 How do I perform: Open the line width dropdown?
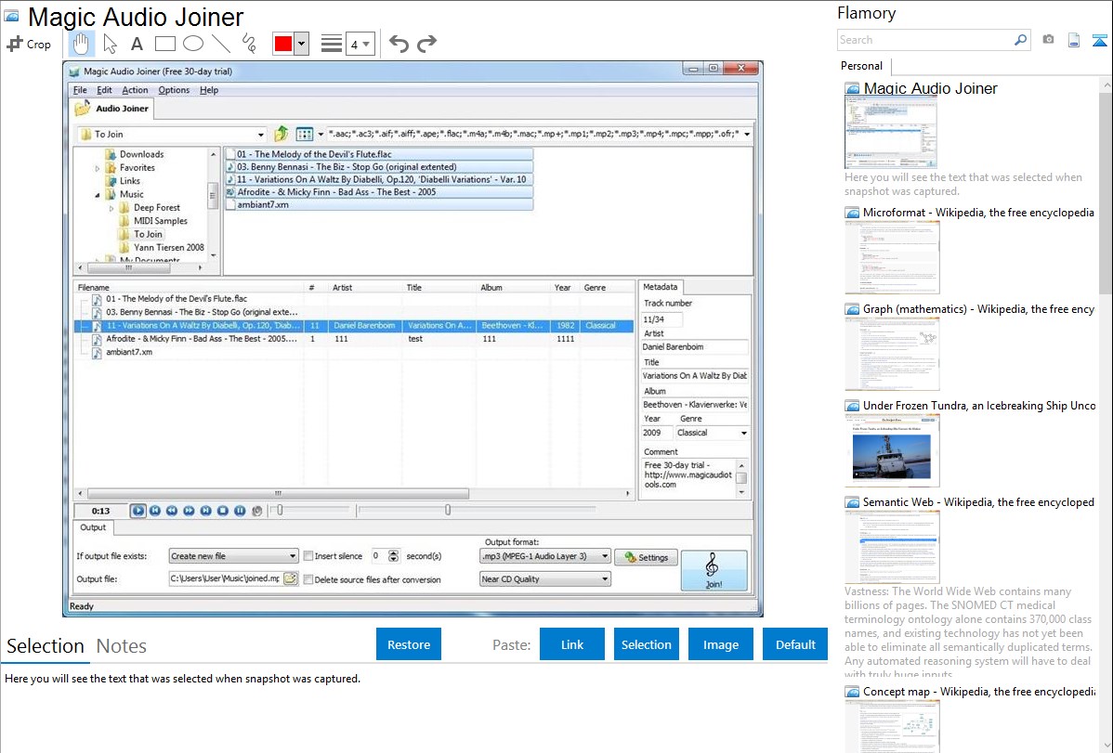pyautogui.click(x=360, y=44)
